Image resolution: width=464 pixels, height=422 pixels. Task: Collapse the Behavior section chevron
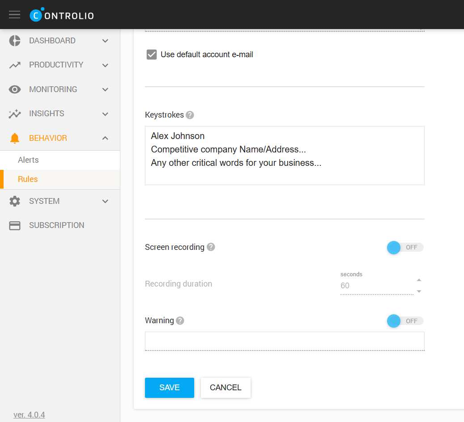(105, 138)
